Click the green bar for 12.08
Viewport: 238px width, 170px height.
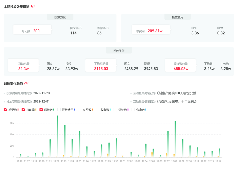pyautogui.click(x=175, y=139)
